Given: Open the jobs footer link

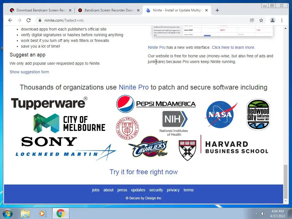Looking at the screenshot, I should (x=96, y=190).
